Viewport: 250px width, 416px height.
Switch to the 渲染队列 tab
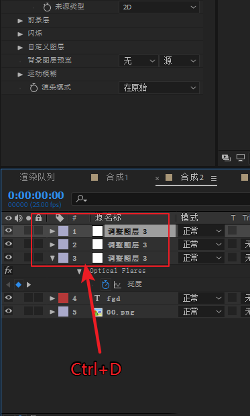(x=38, y=177)
